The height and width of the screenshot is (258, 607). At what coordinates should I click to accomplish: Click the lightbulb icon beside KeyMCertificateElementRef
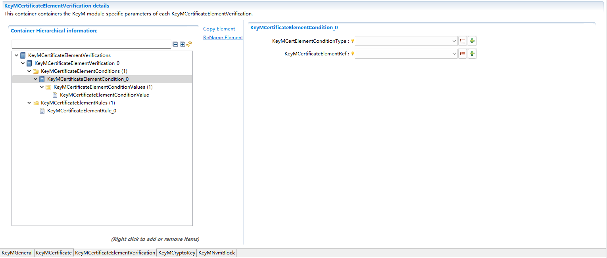click(352, 53)
